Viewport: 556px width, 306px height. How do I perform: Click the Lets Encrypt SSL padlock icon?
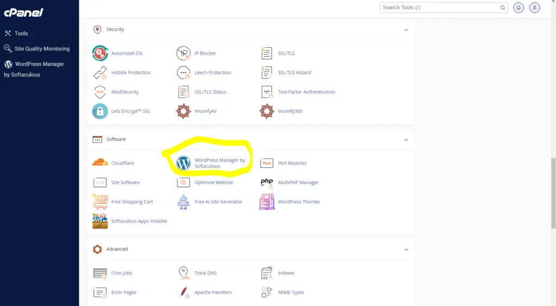pos(100,111)
